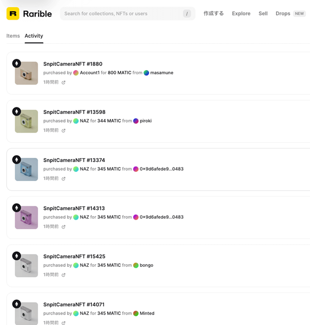This screenshot has width=310, height=325.
Task: Open the purple SnpitCameraNFT #14313 thumbnail
Action: pos(26,218)
